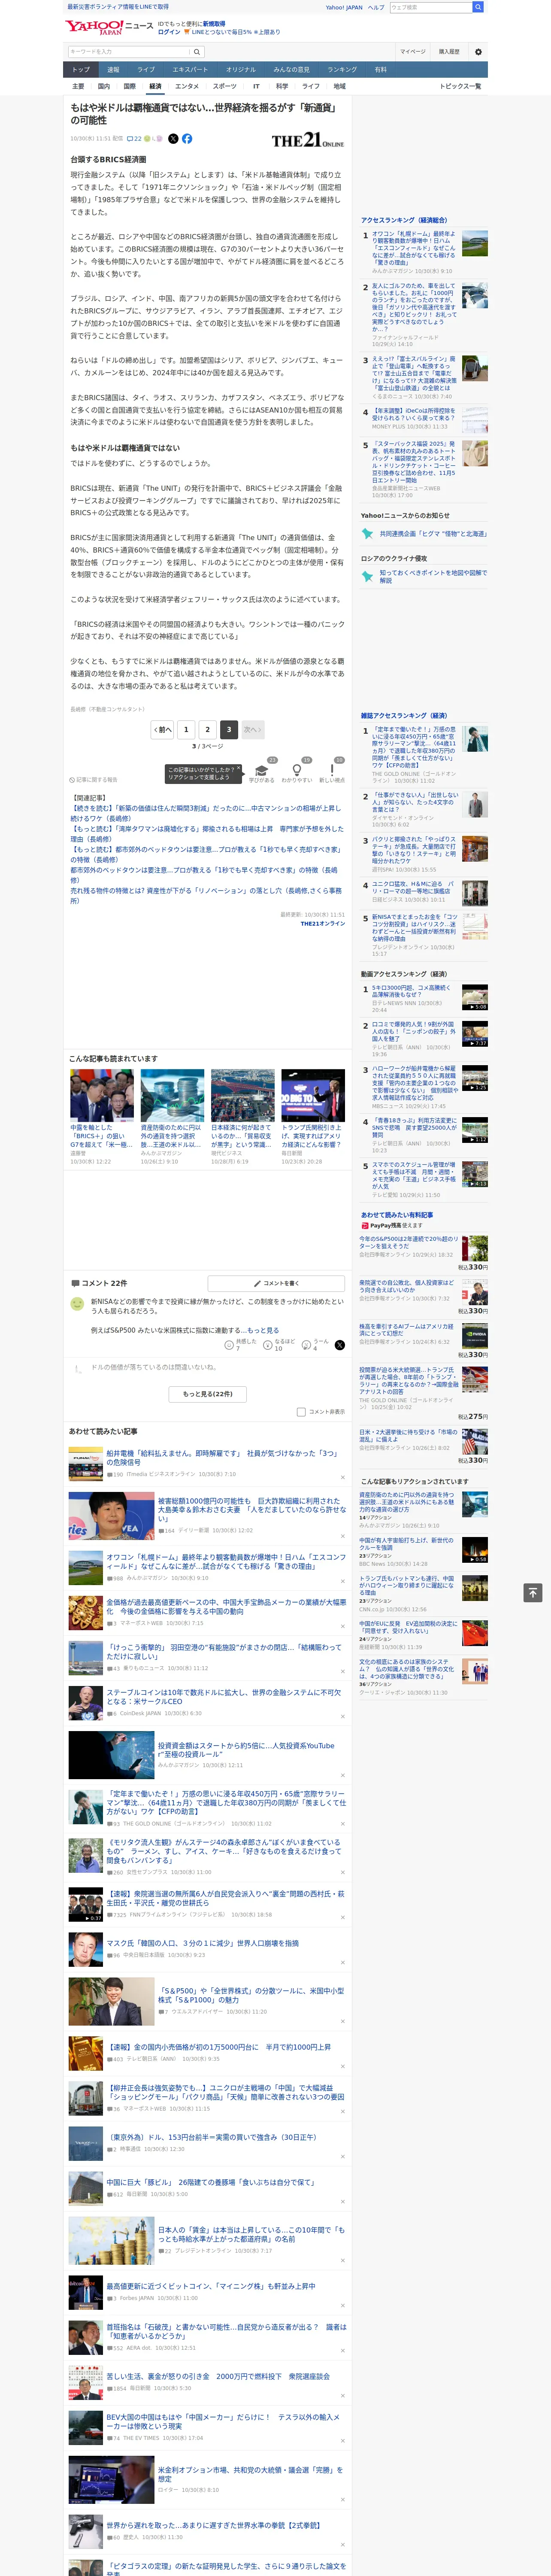Share article on Facebook icon below headline

187,139
